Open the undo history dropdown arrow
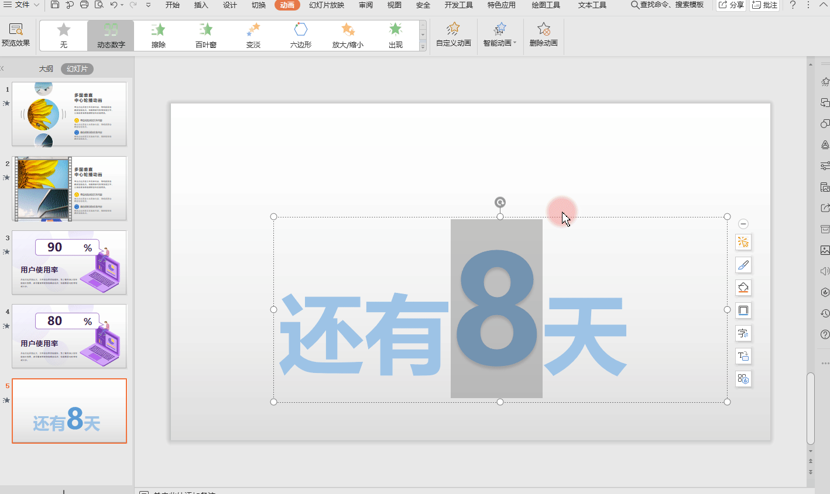This screenshot has height=494, width=830. click(x=122, y=5)
